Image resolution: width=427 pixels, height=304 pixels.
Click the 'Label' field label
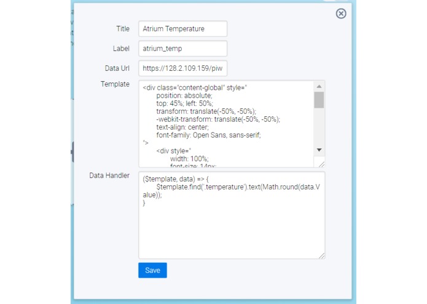pyautogui.click(x=121, y=49)
